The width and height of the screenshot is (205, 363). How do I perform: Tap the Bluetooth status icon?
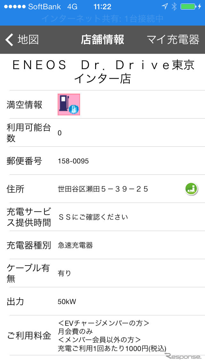point(174,6)
